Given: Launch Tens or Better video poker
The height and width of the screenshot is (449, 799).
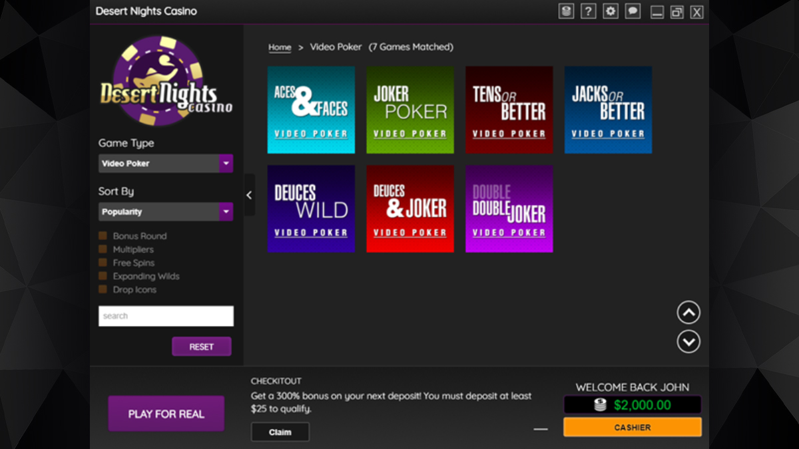Looking at the screenshot, I should (x=509, y=110).
